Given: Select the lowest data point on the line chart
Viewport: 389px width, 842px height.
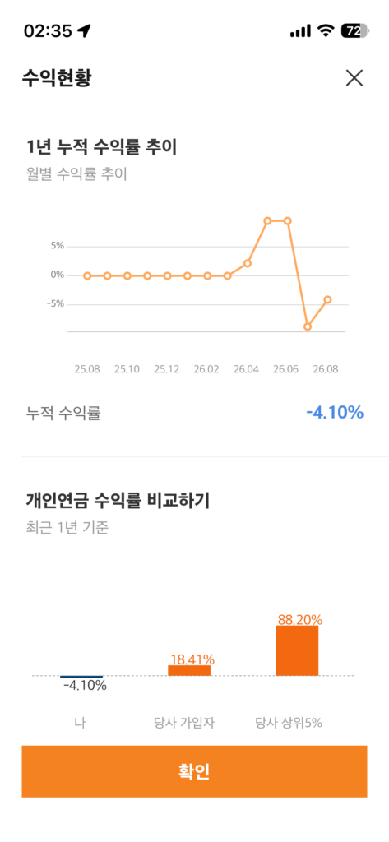Looking at the screenshot, I should pos(308,326).
